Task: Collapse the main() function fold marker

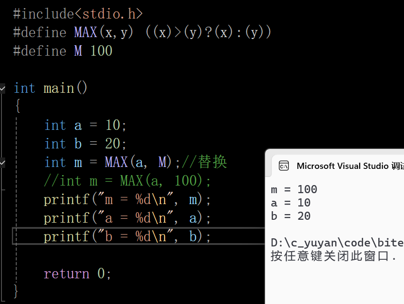Action: click(2, 88)
